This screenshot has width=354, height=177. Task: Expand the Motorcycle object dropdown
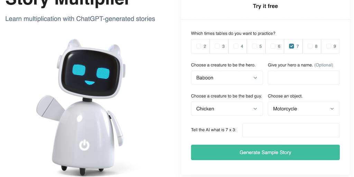(x=304, y=109)
